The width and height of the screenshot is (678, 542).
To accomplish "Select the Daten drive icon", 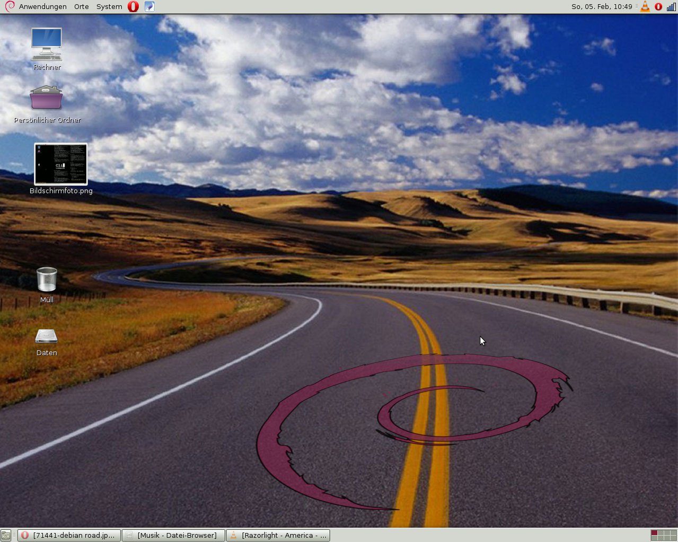I will (x=47, y=336).
